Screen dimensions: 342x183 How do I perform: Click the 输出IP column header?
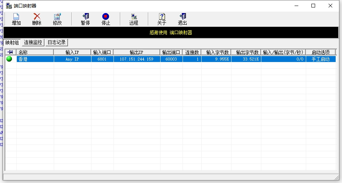tap(137, 52)
